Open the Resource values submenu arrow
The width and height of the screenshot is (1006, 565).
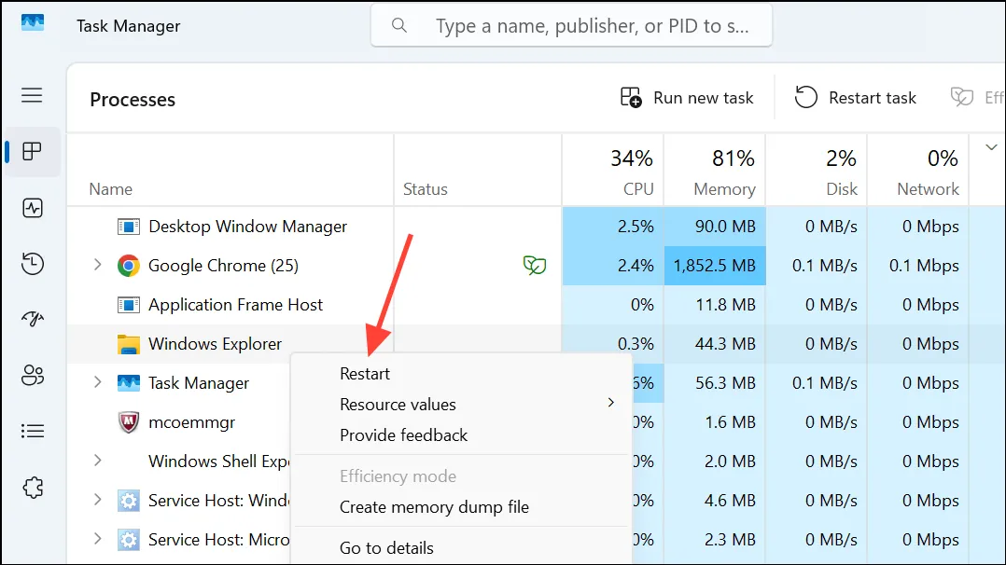[610, 403]
